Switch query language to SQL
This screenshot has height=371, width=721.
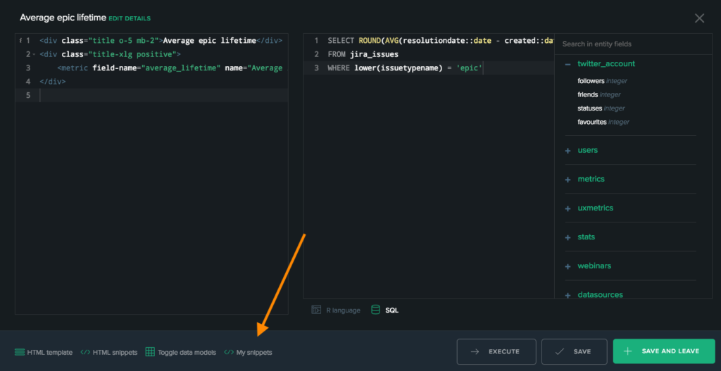click(385, 310)
